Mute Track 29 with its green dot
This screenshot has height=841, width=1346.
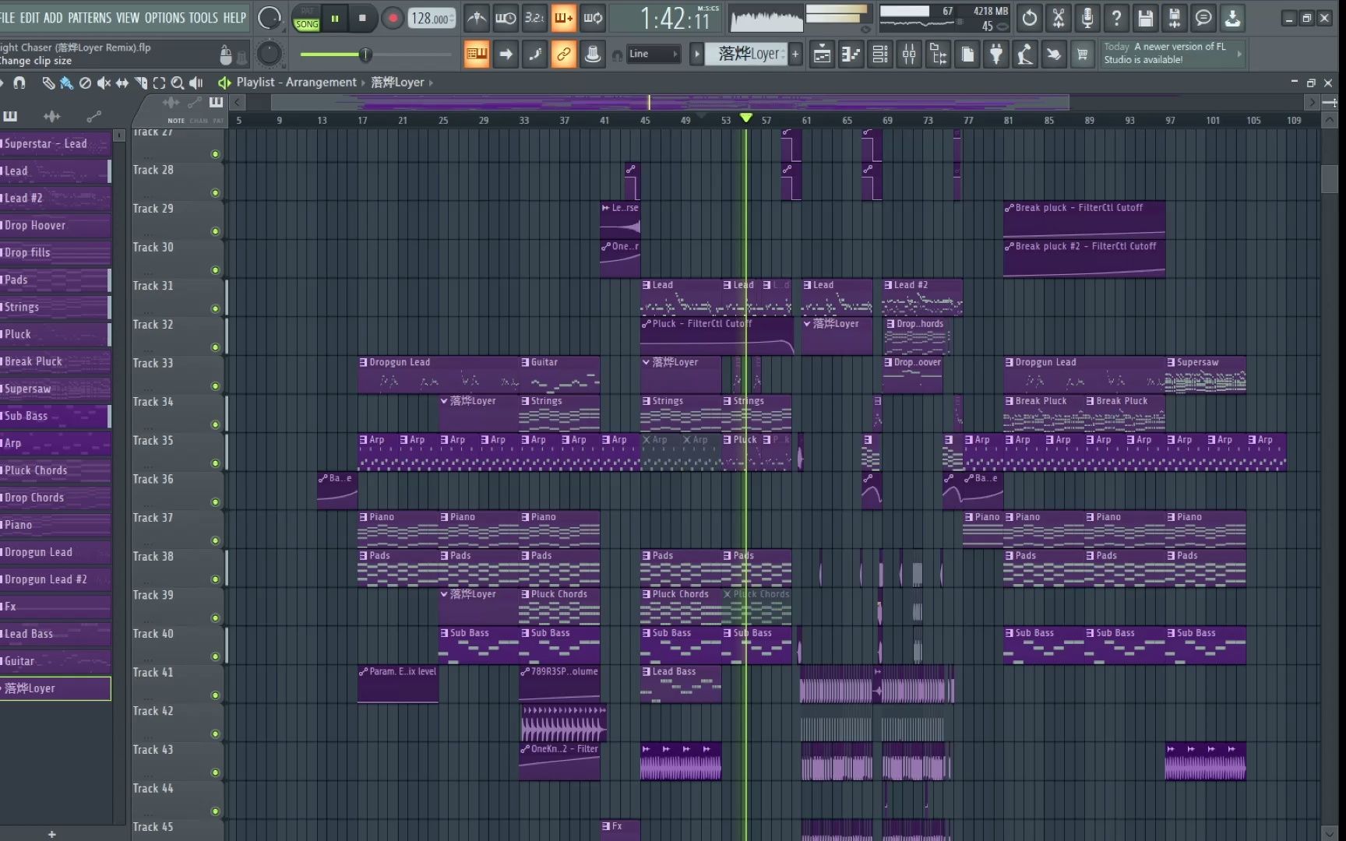pos(215,231)
